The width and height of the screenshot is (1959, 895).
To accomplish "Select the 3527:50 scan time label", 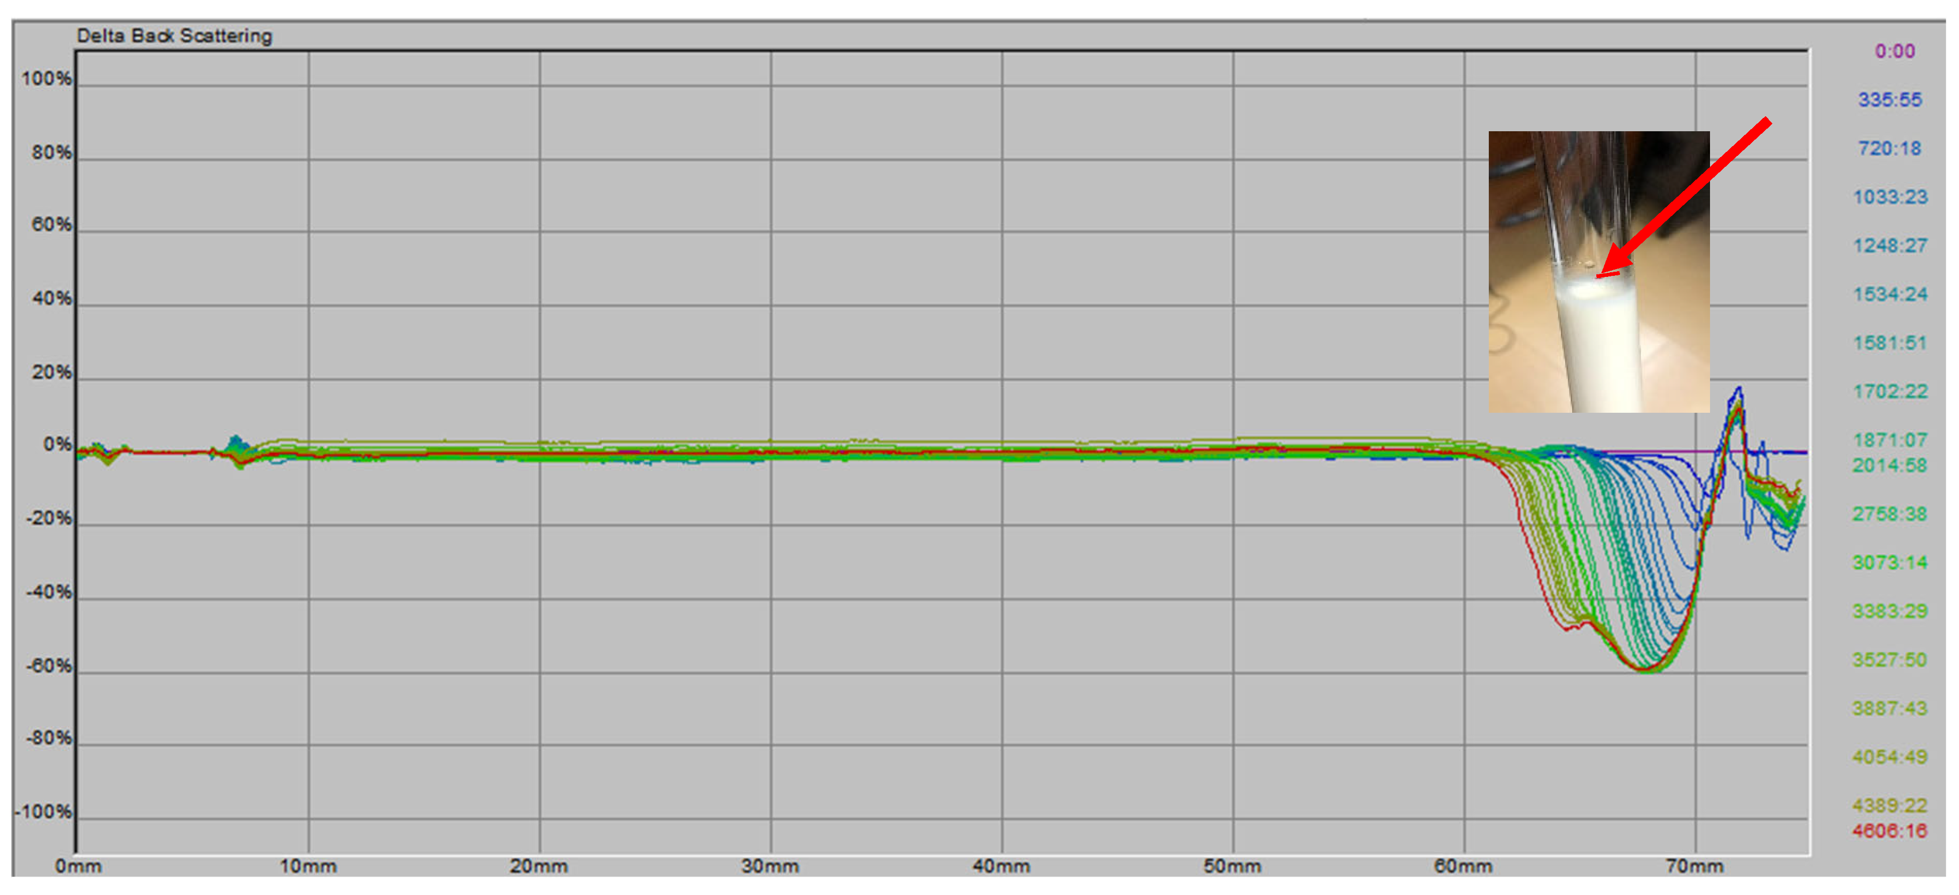I will (1890, 661).
